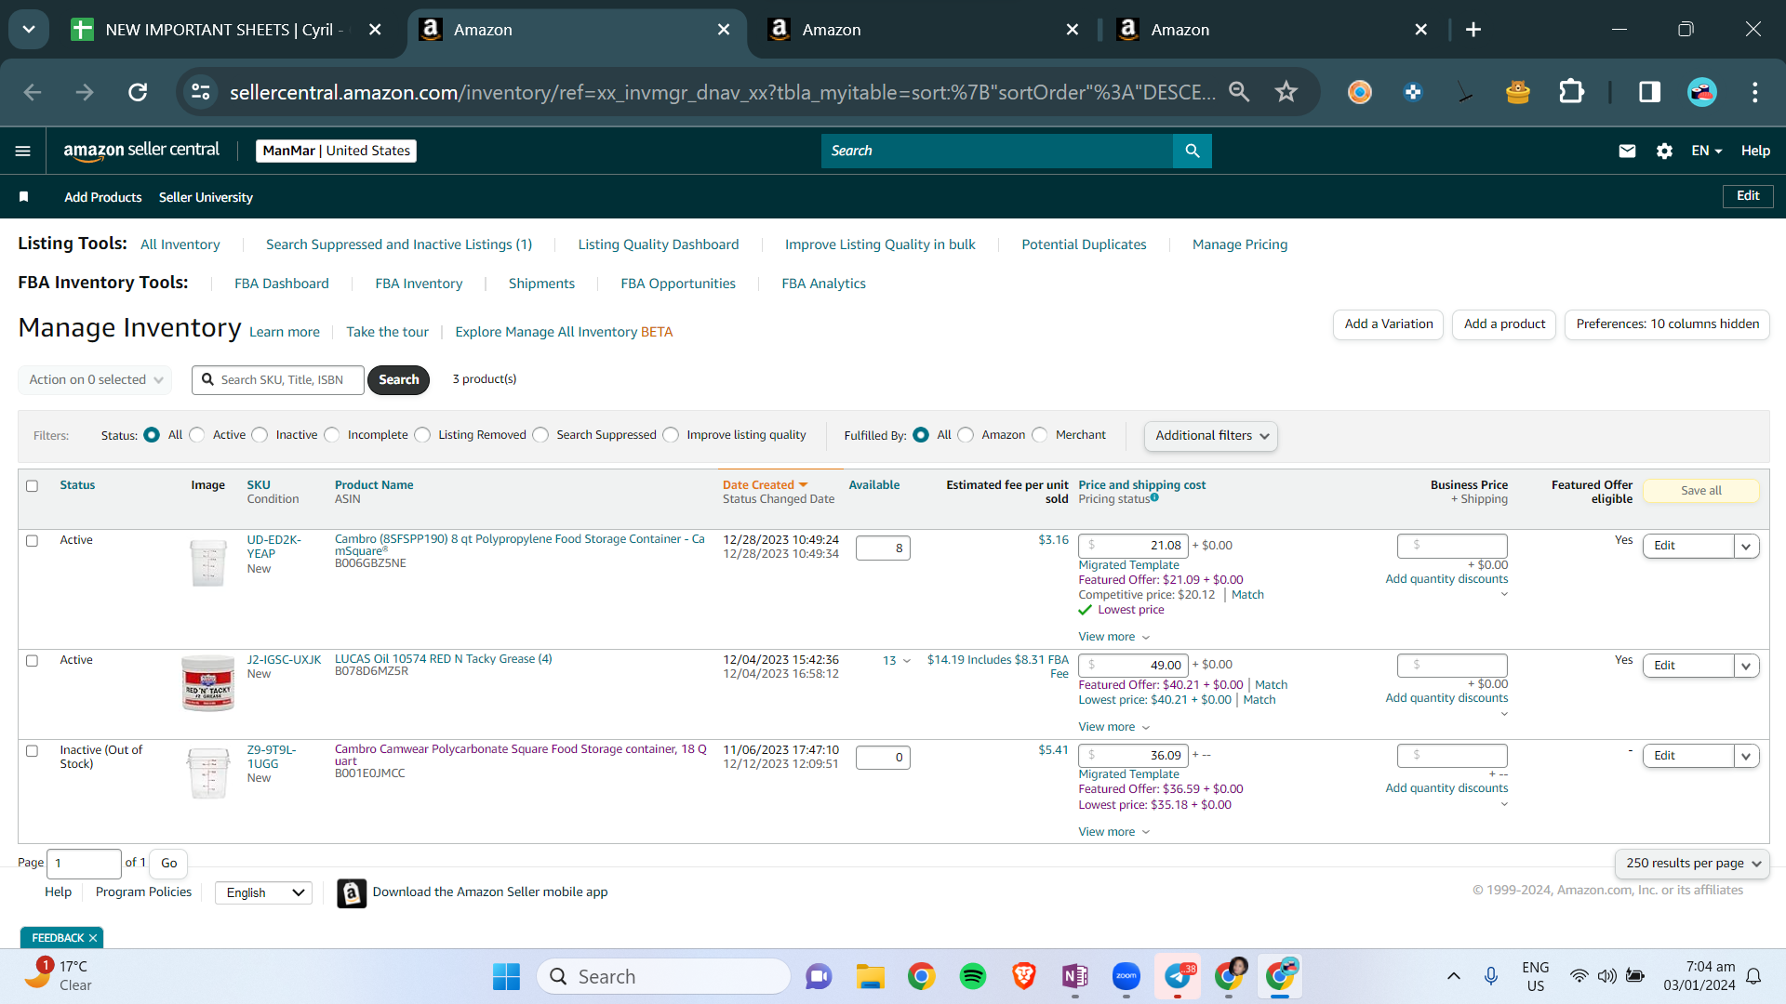Image resolution: width=1786 pixels, height=1004 pixels.
Task: Toggle the browser side panel icon
Action: (1649, 92)
